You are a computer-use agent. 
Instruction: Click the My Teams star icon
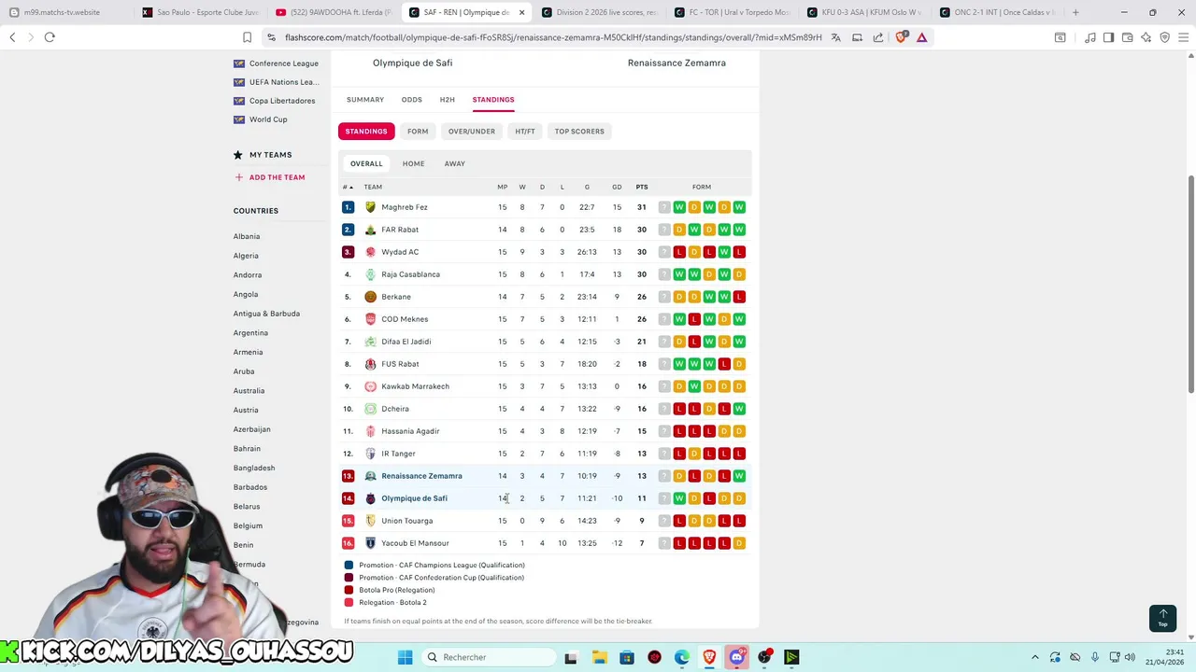(238, 155)
